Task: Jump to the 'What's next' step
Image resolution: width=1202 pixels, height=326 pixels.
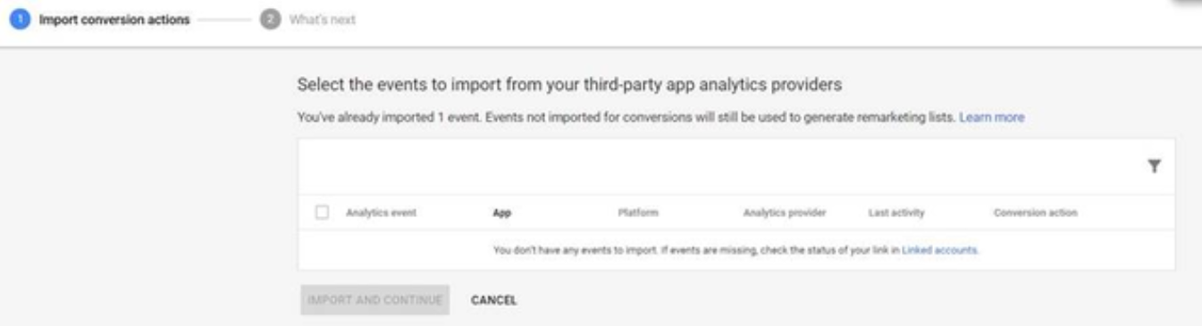Action: pos(323,21)
